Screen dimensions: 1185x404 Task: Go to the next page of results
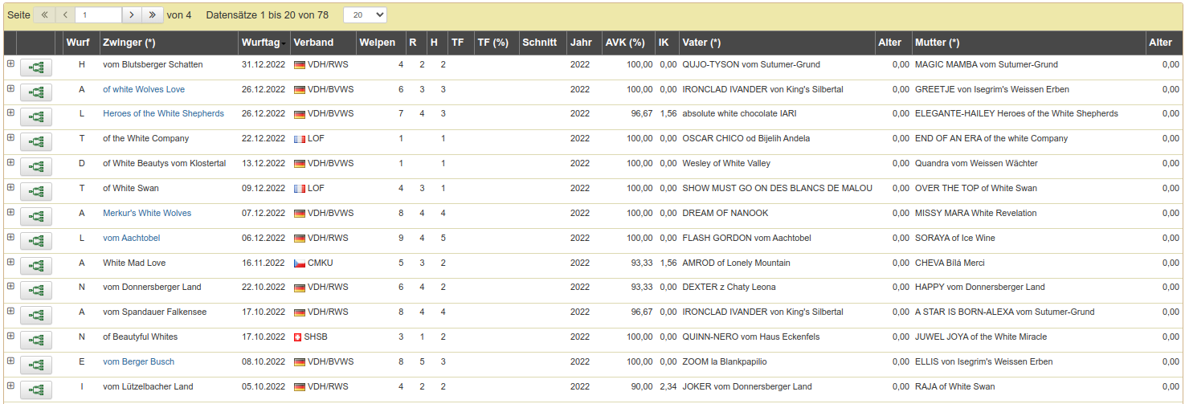[x=133, y=15]
